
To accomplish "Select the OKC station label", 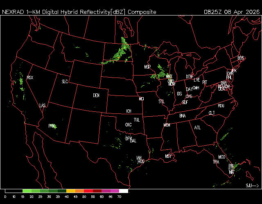I will tap(128, 125).
